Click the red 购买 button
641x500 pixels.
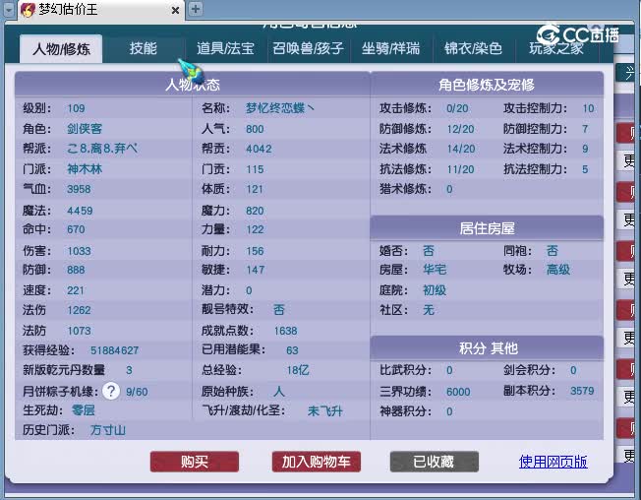195,462
